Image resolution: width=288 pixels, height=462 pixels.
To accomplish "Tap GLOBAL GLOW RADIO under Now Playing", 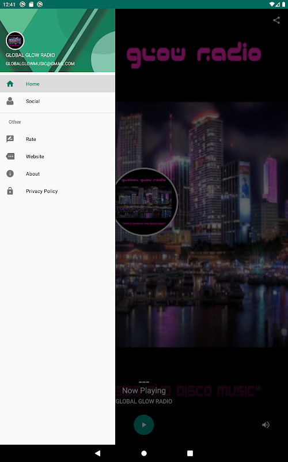I will (x=144, y=401).
